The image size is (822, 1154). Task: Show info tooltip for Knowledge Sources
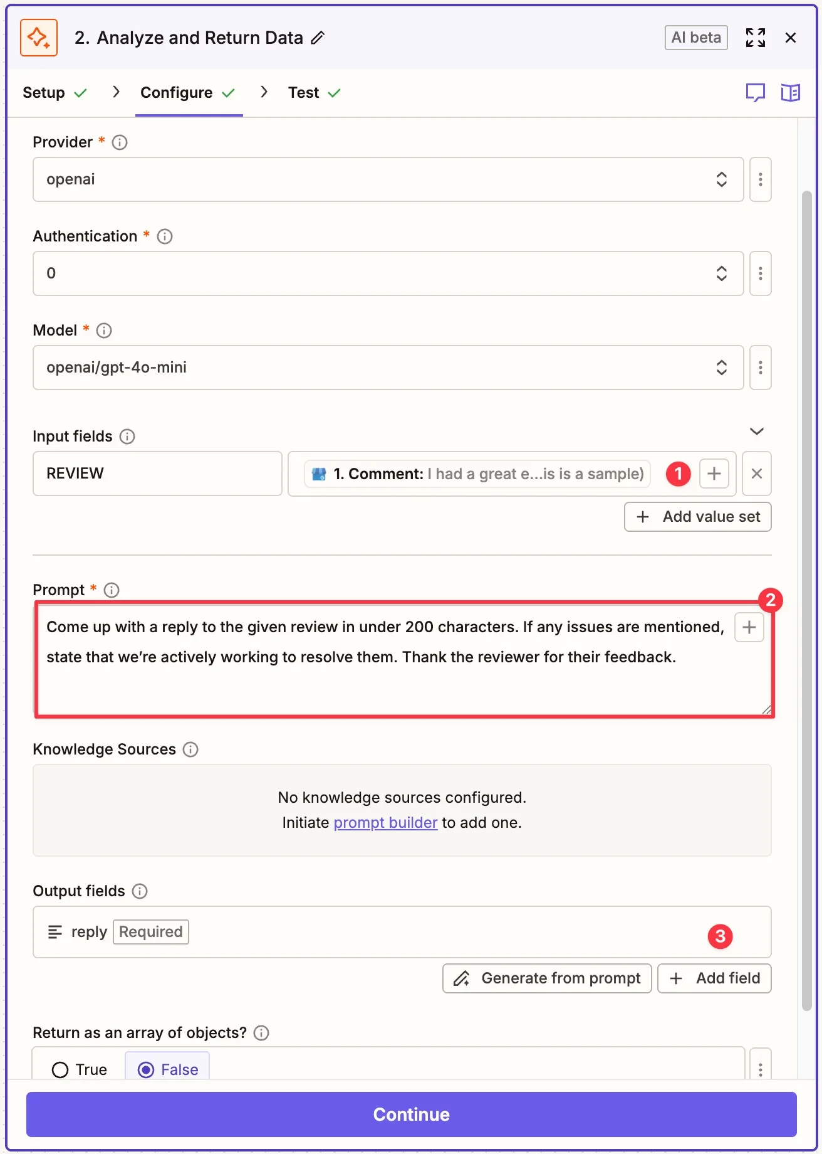190,749
